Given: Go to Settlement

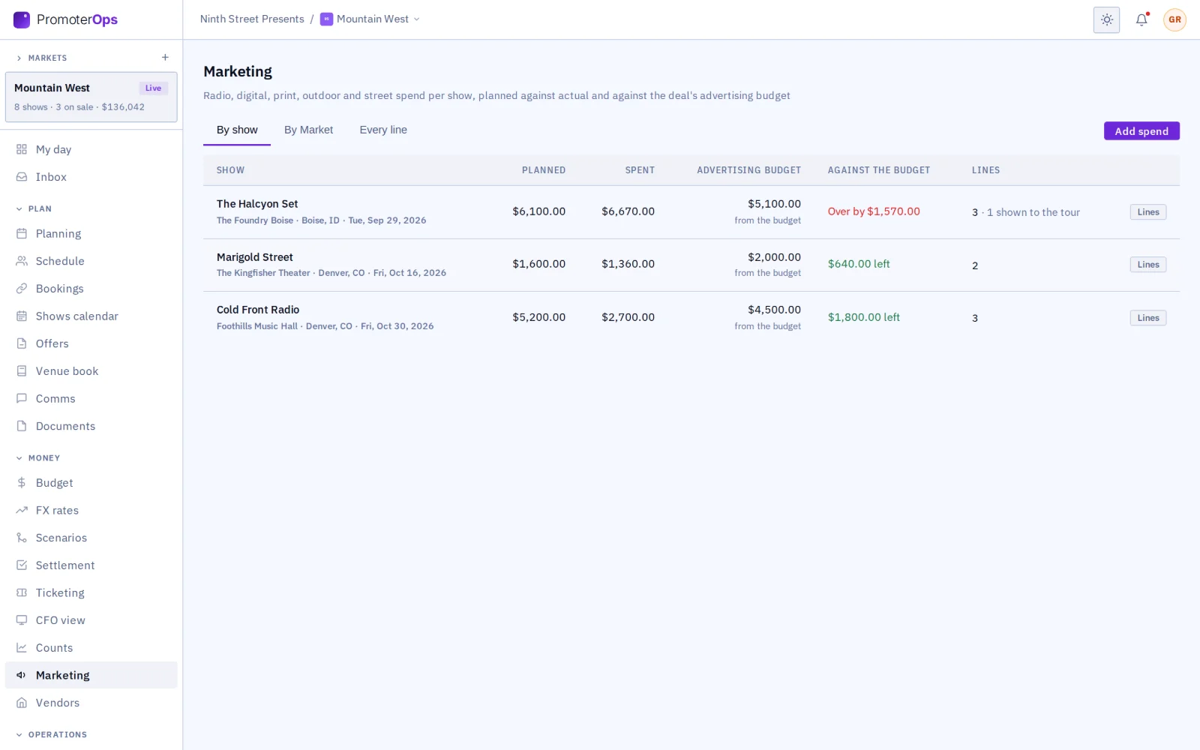Looking at the screenshot, I should click(x=91, y=565).
